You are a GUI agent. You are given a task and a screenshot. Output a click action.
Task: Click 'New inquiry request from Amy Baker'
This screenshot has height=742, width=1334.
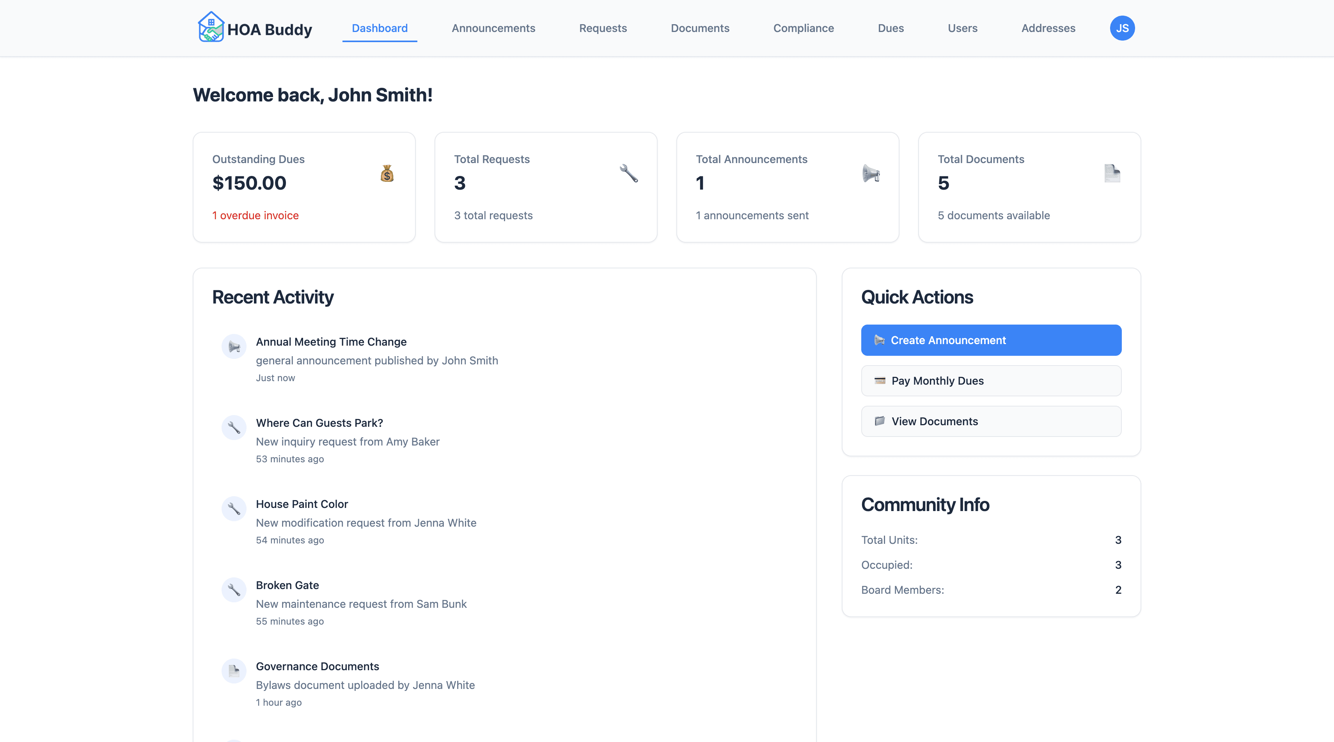click(x=348, y=442)
